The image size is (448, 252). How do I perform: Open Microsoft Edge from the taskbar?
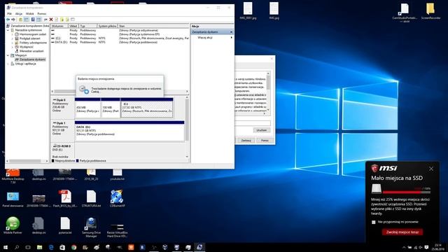pyautogui.click(x=51, y=247)
